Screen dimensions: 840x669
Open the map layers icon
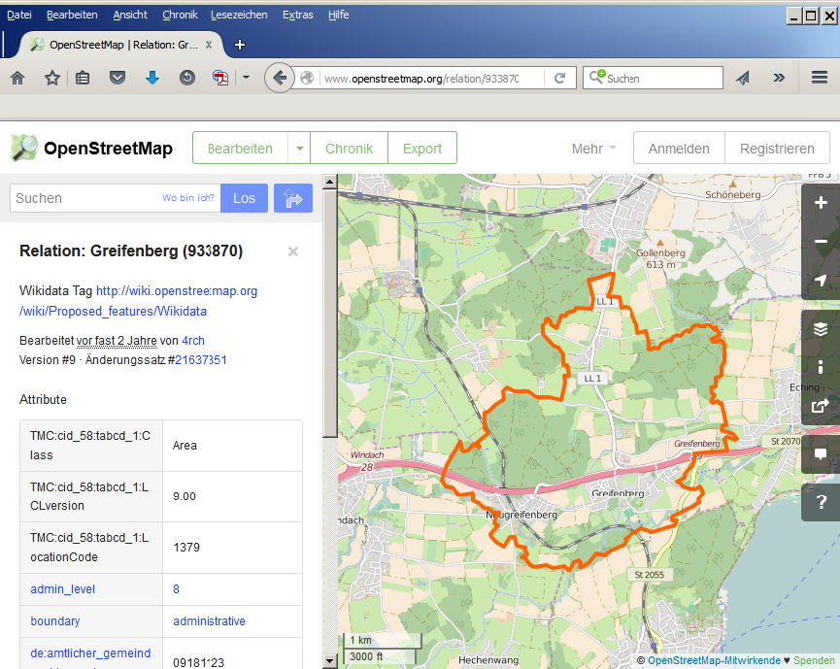pyautogui.click(x=821, y=328)
